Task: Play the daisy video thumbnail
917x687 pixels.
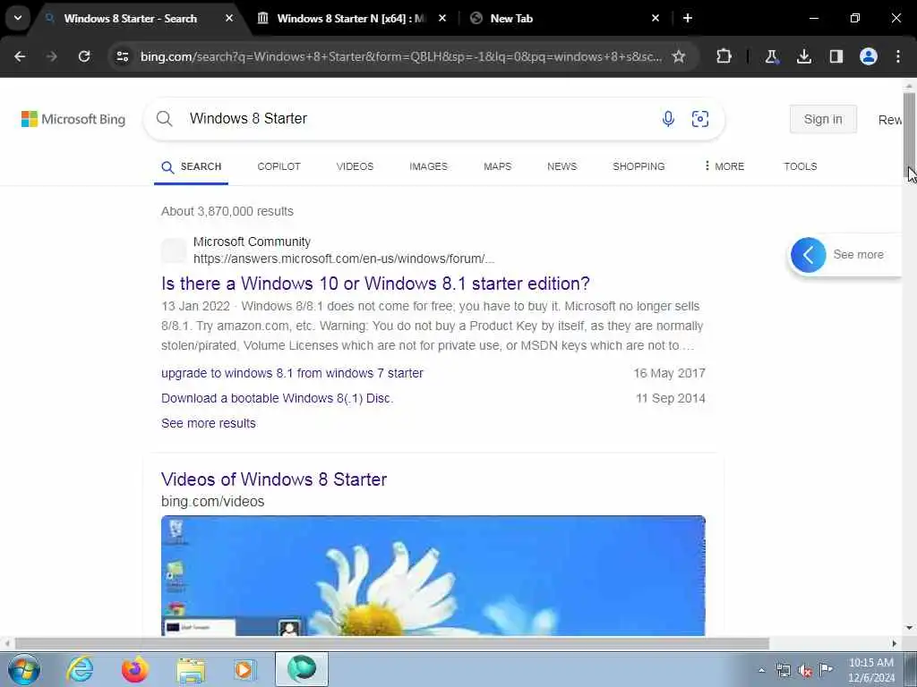Action: (x=433, y=575)
